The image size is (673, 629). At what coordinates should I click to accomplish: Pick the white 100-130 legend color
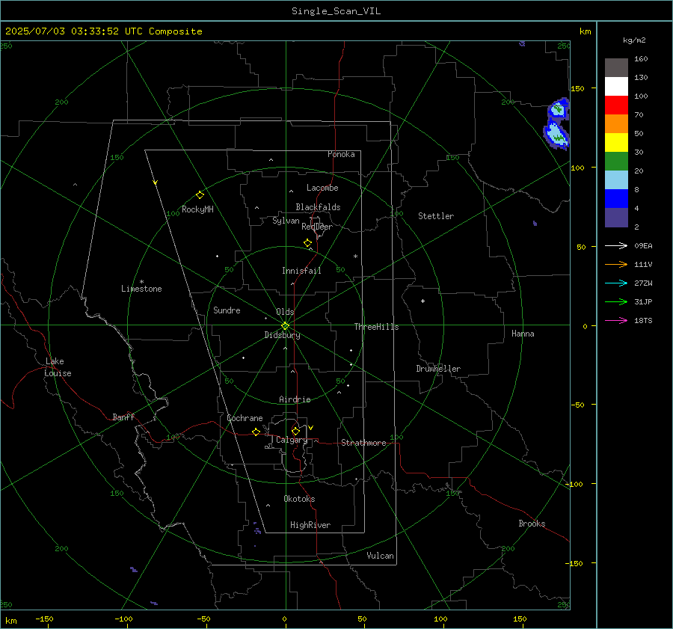[616, 87]
